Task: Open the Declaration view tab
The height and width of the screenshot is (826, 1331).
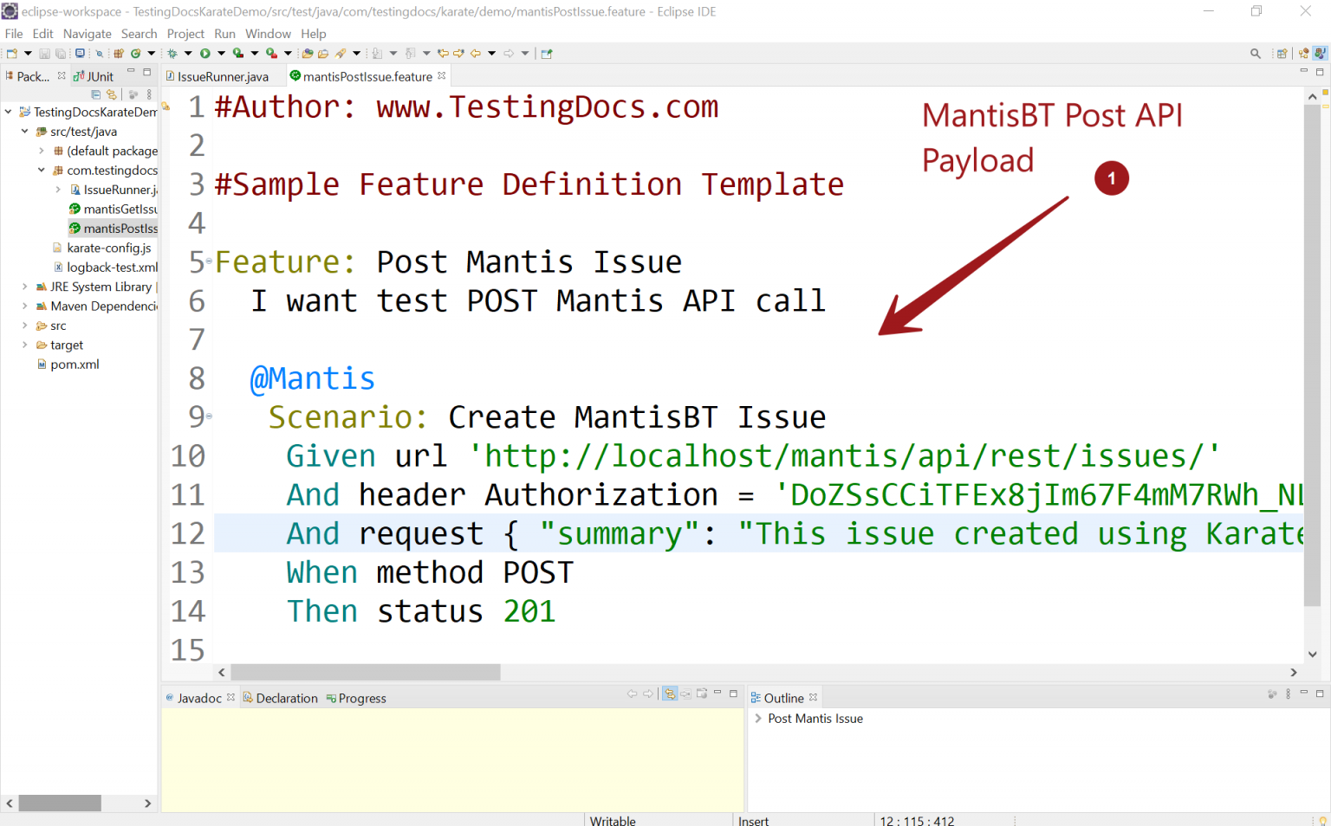Action: coord(286,698)
